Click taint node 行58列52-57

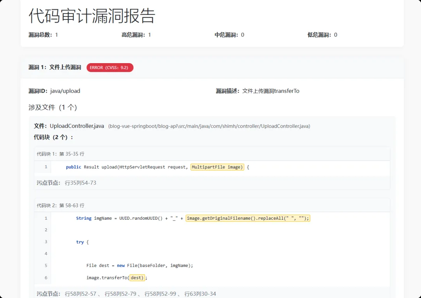click(80, 294)
